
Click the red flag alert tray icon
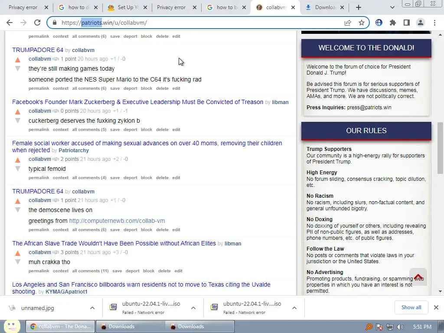pyautogui.click(x=379, y=327)
